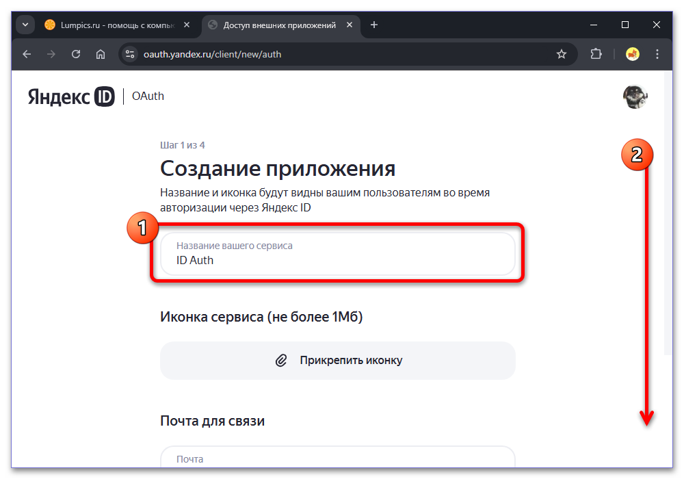Click the Прикрепить иконку button

click(338, 361)
